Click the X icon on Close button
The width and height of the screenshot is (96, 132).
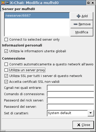pos(79,125)
